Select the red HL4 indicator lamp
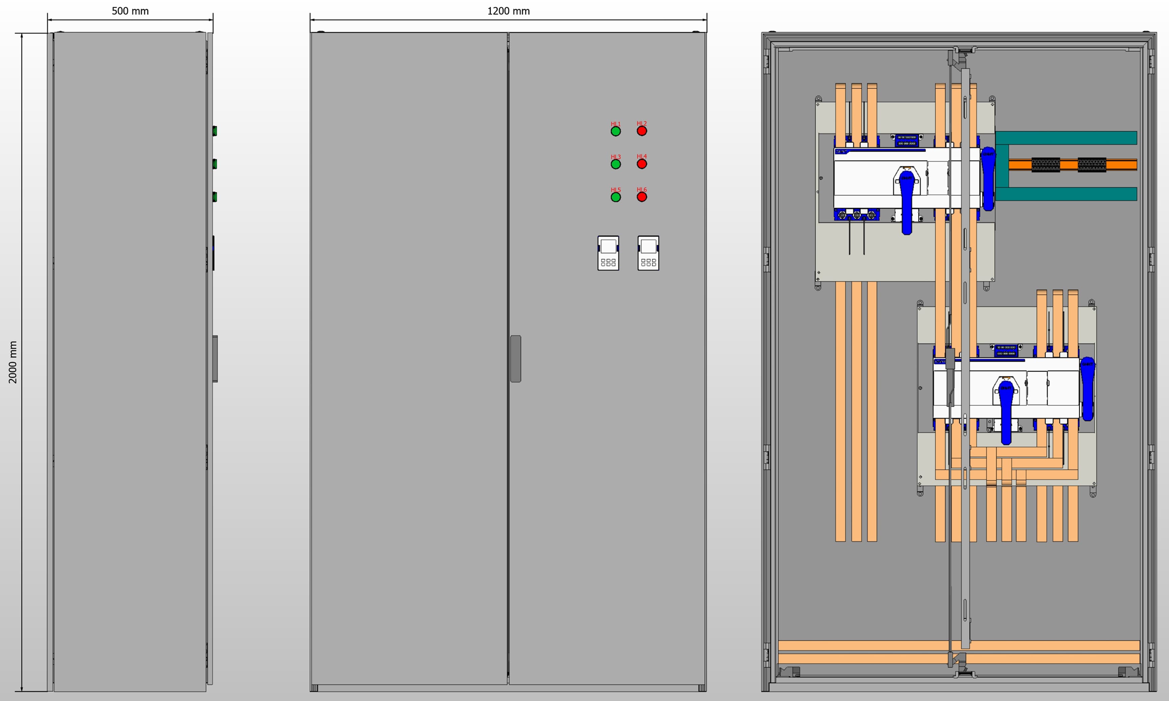The height and width of the screenshot is (701, 1169). 641,164
